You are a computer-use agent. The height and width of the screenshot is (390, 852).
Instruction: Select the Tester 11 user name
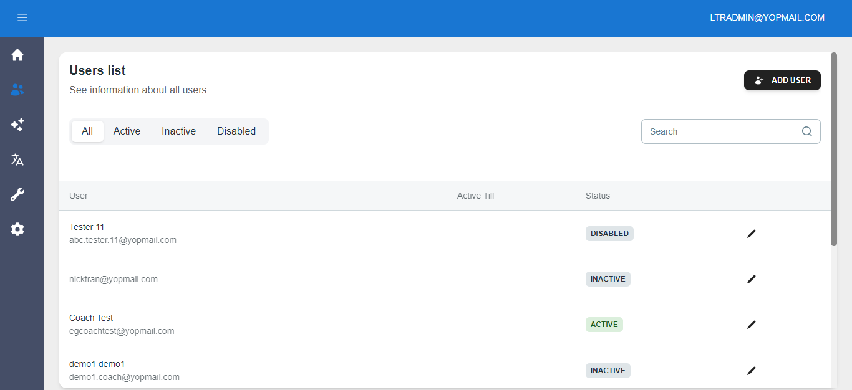click(87, 227)
